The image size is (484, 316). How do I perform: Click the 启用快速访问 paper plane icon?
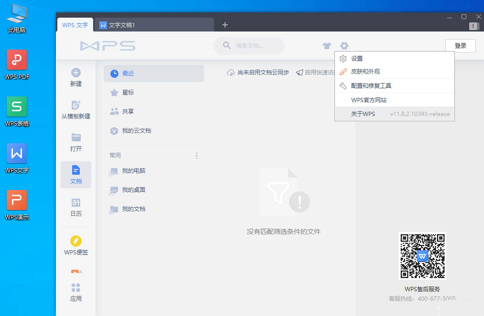pos(300,73)
